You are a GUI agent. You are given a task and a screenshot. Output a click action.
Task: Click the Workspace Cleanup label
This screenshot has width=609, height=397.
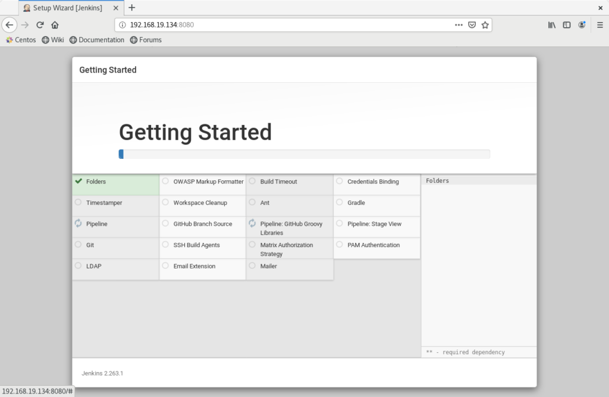(x=200, y=202)
